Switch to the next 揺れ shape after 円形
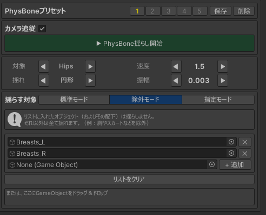Image resolution: width=266 pixels, height=215 pixels. coord(90,80)
